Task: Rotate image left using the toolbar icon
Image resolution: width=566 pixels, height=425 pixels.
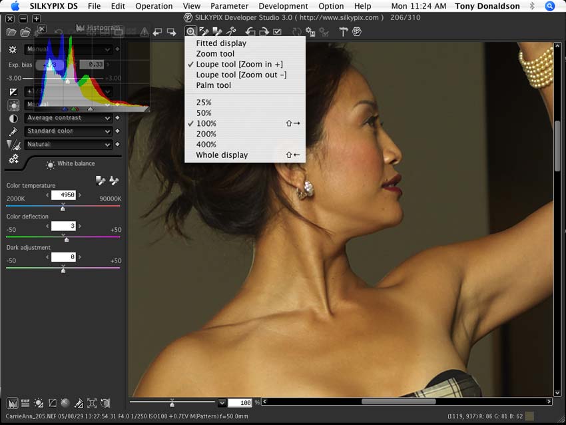Action: click(x=250, y=32)
